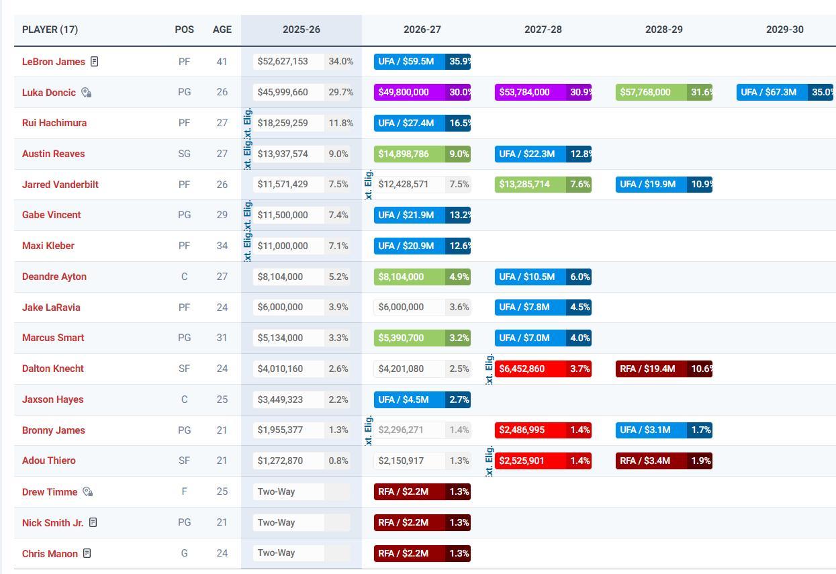Click the 2026-27 season column header
The height and width of the screenshot is (574, 836).
pos(422,30)
